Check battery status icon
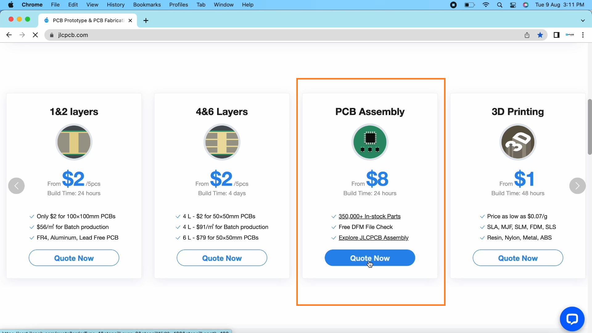The image size is (592, 333). coord(470,5)
